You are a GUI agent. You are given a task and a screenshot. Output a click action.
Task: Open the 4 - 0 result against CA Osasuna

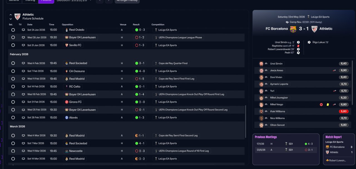[x=140, y=71]
